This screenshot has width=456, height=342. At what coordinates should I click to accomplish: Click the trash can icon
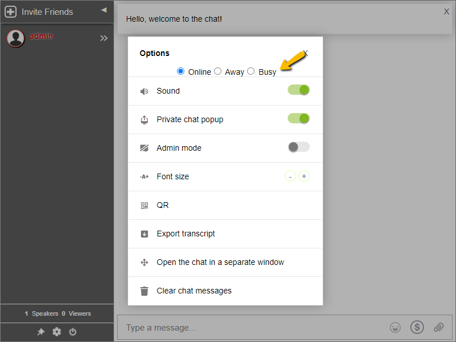coord(144,291)
